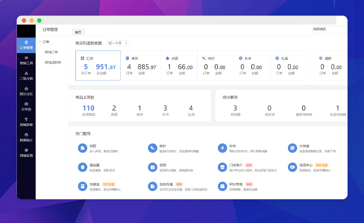The image size is (364, 223).
Task: Click the 拼团 puzzle icon under 热门推荐
Action: [82, 148]
